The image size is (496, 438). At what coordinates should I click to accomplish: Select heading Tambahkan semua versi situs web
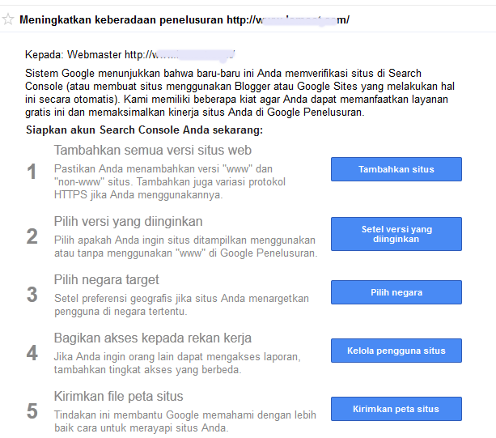click(x=153, y=150)
